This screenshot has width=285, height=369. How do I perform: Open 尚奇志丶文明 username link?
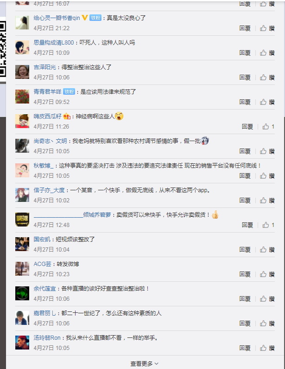50,141
